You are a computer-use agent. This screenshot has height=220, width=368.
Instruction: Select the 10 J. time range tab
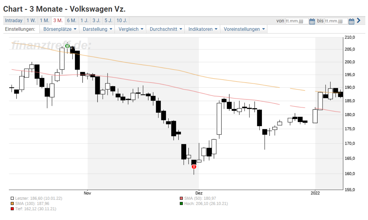coord(122,21)
